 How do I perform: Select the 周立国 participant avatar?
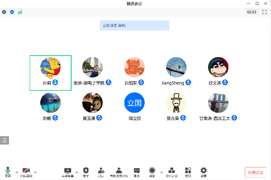[x=135, y=103]
